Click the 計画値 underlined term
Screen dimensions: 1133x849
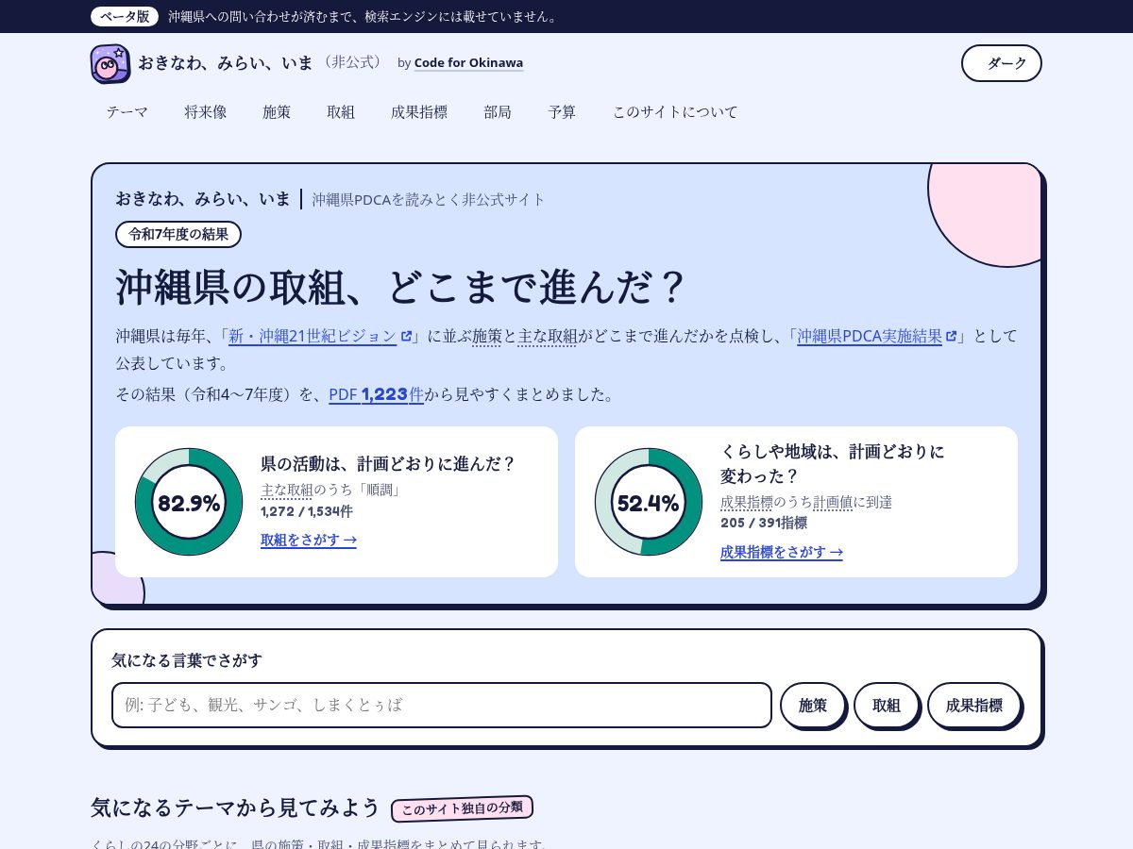(x=833, y=502)
